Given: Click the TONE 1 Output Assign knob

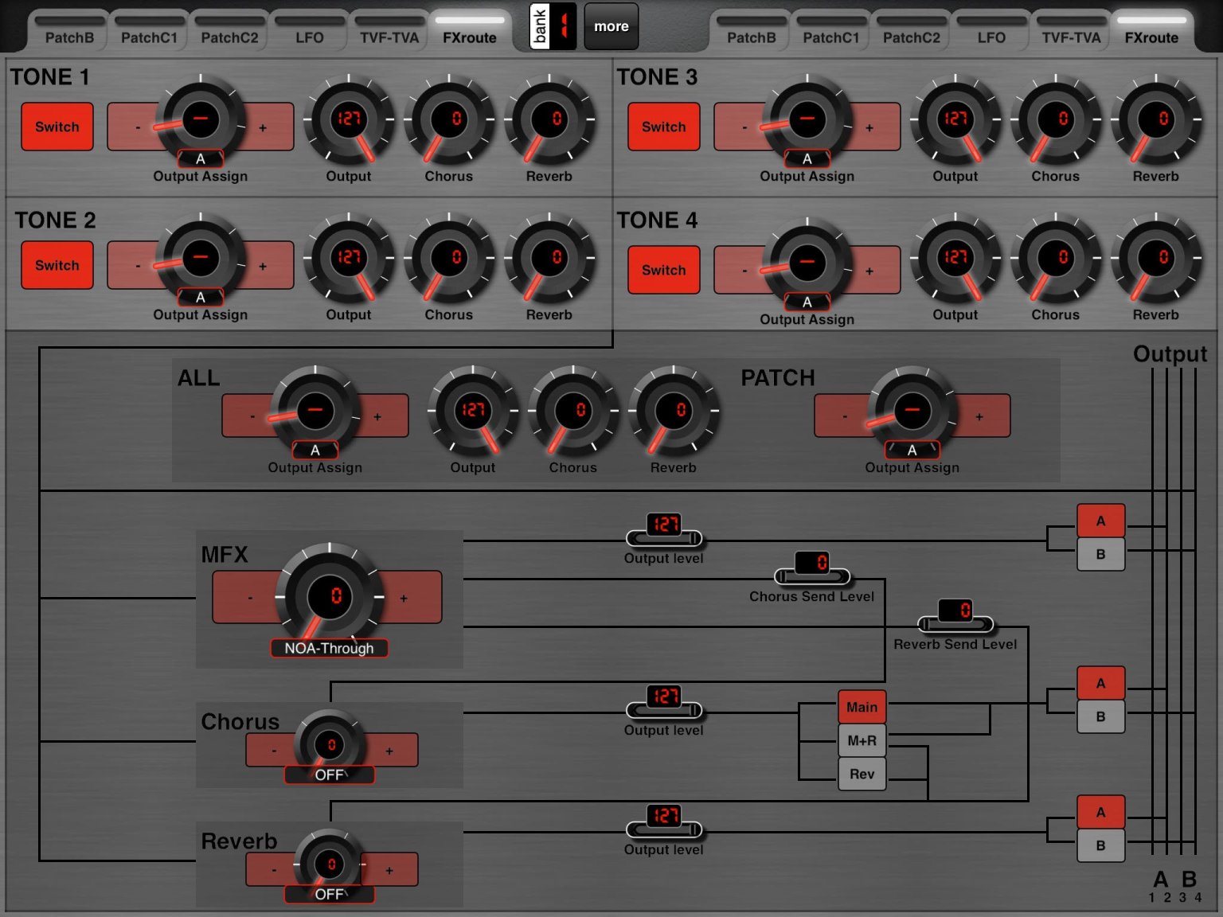Looking at the screenshot, I should (x=201, y=119).
